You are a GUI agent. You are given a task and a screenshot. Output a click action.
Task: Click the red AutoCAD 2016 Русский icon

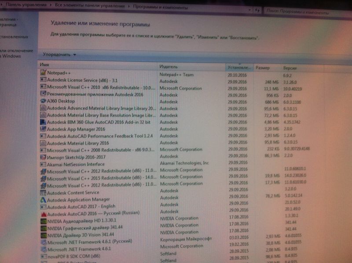tap(44, 214)
